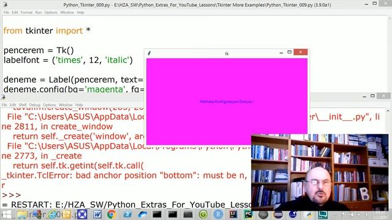Screen dimensions: 392x220
Task: Maximize the IDLE Shell window
Action: pyautogui.click(x=372, y=96)
